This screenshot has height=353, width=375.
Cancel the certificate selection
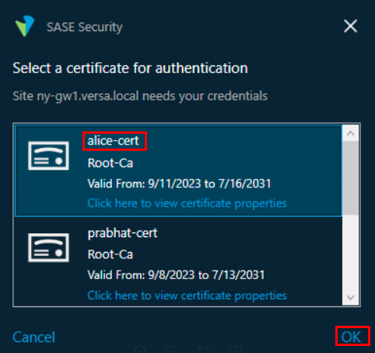coord(33,337)
